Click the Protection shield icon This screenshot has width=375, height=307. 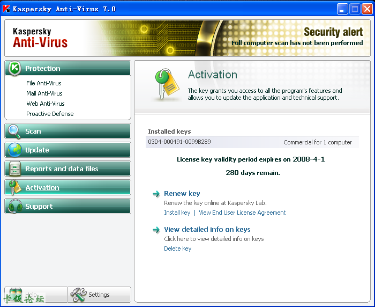coord(14,68)
